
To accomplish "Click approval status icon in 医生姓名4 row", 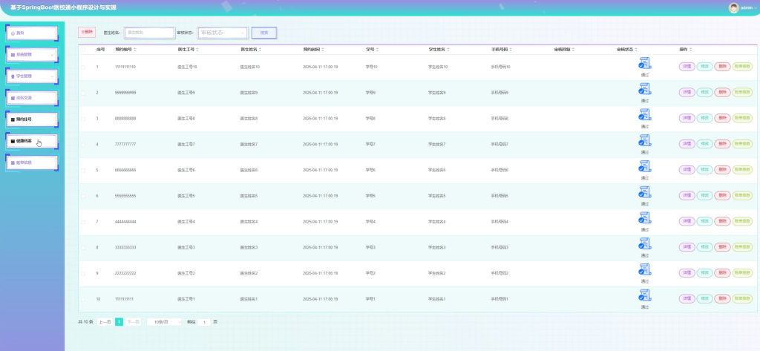I will point(645,218).
